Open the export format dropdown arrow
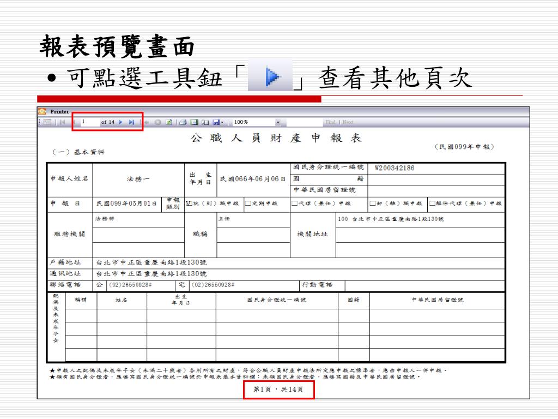The height and width of the screenshot is (419, 558). coord(222,122)
